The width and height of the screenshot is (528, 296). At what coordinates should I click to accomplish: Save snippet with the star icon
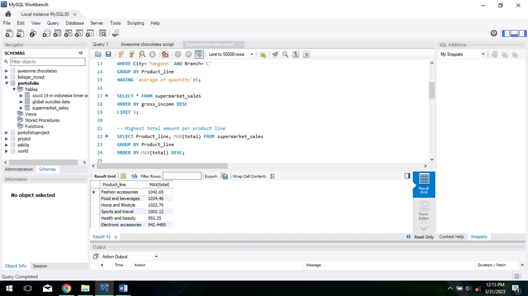point(263,54)
